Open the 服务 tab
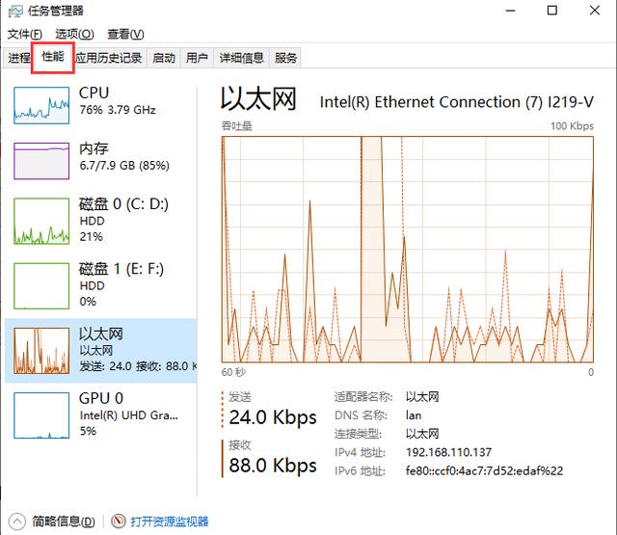The height and width of the screenshot is (535, 617). tap(286, 58)
